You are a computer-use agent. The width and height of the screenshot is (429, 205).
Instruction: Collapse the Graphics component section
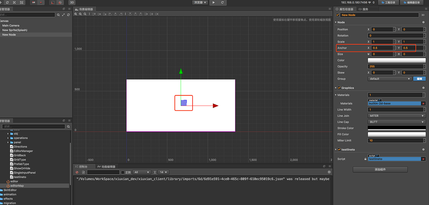[336, 88]
